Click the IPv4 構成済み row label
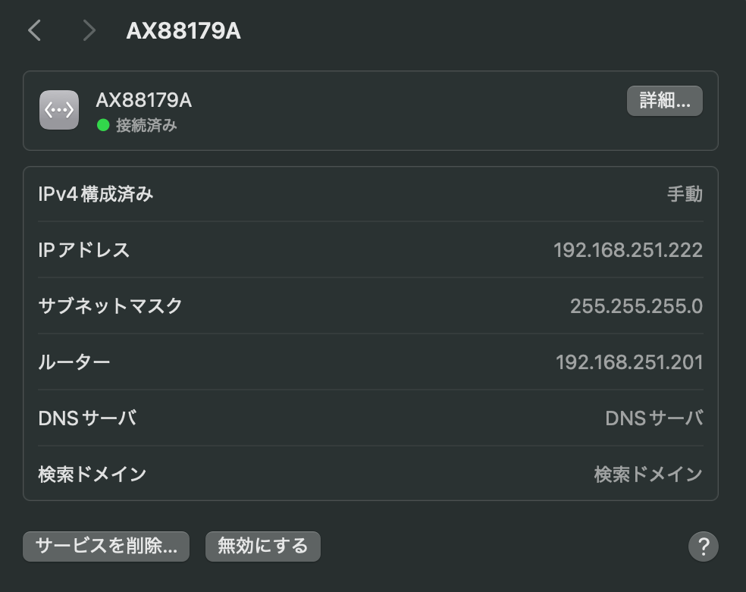This screenshot has width=746, height=592. point(96,194)
